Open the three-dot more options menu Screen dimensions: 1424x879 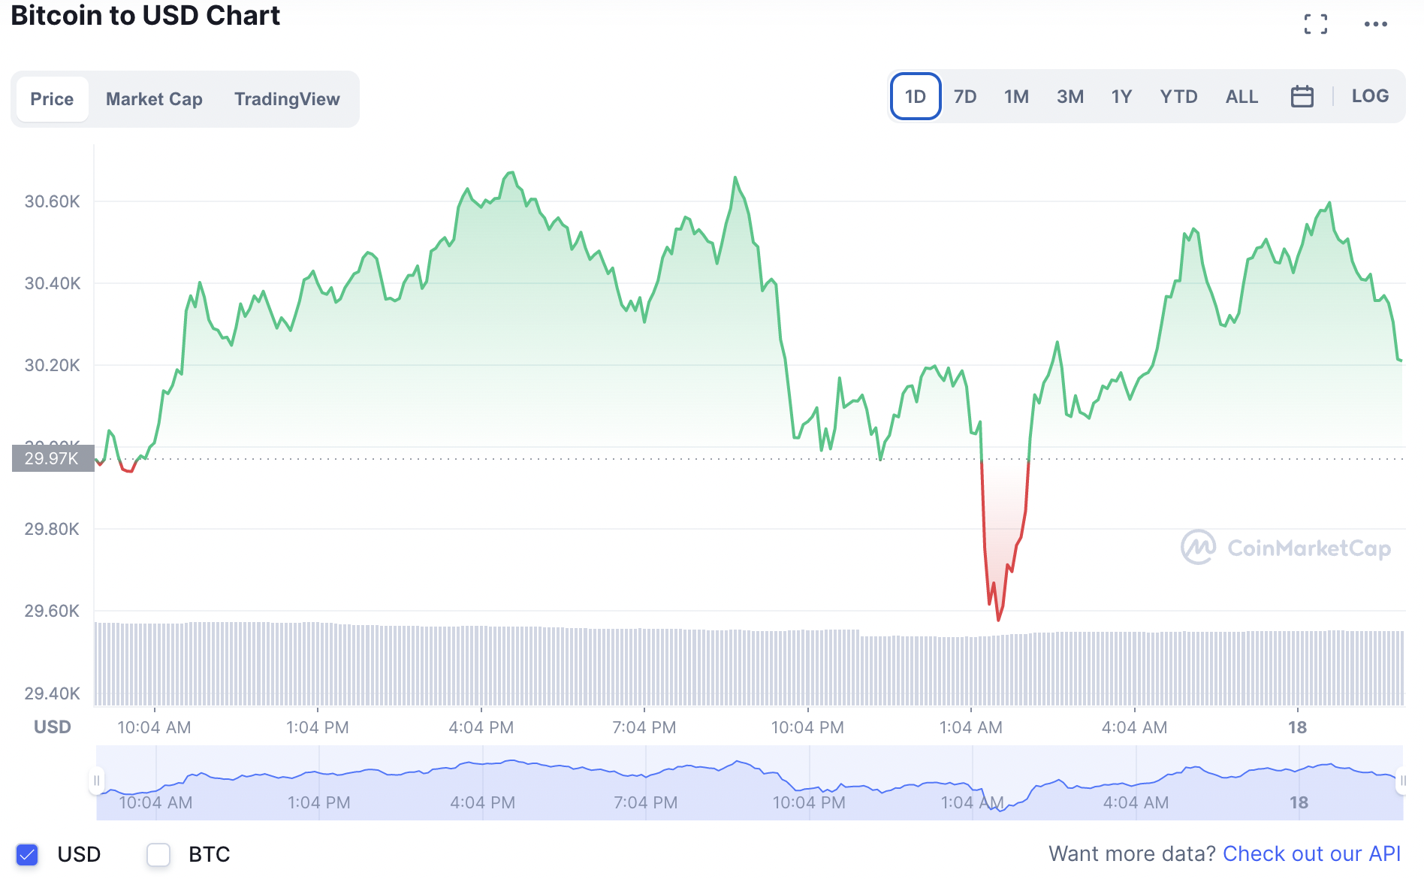[x=1375, y=24]
